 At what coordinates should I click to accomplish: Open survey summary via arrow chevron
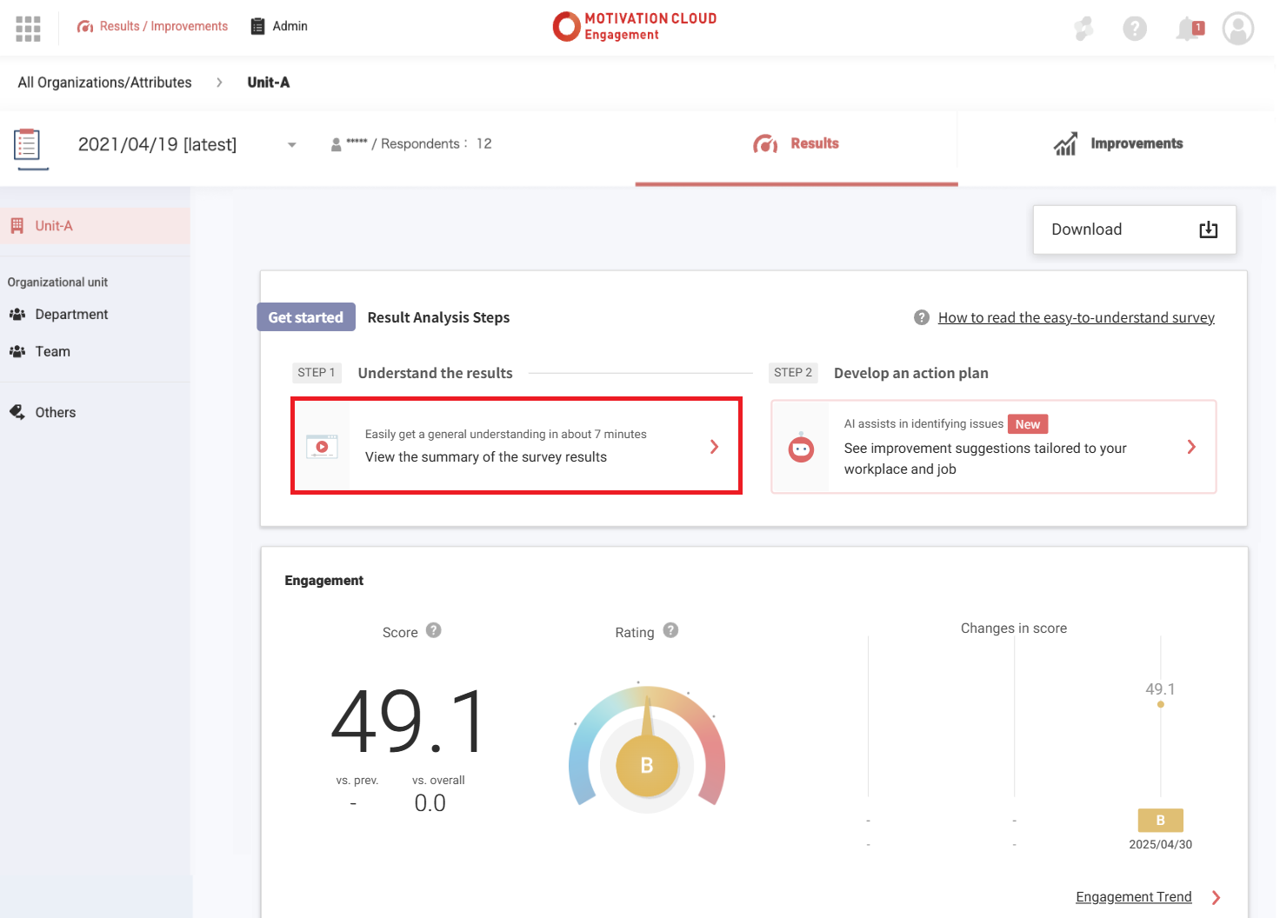point(714,447)
